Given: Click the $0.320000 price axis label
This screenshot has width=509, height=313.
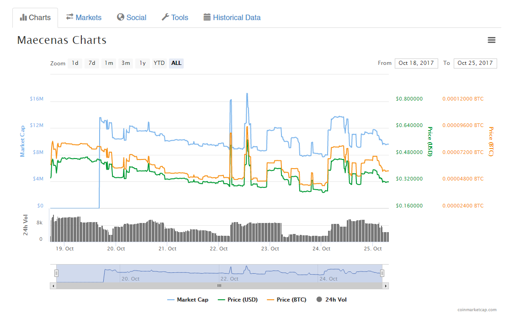Looking at the screenshot, I should 409,179.
